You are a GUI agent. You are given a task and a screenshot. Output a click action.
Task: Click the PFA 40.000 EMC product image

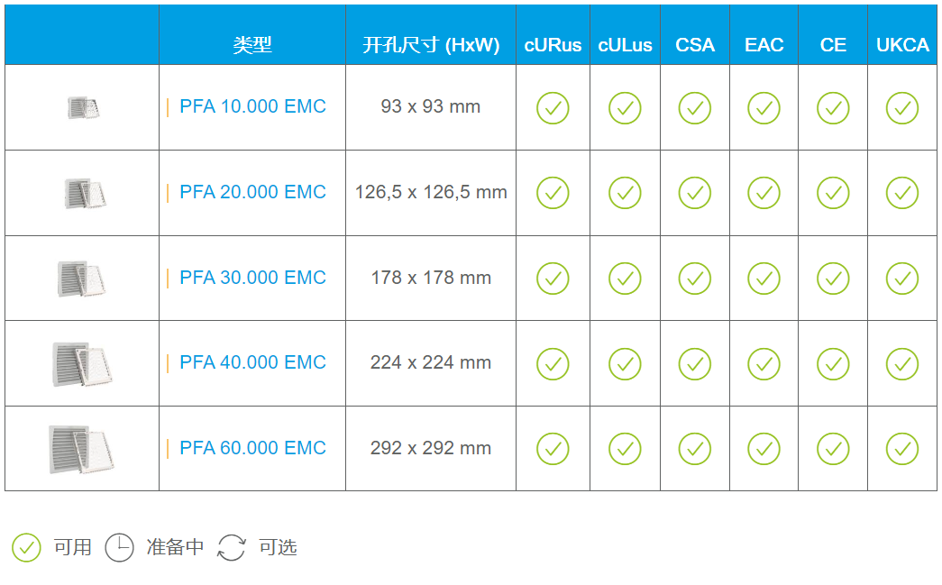82,364
